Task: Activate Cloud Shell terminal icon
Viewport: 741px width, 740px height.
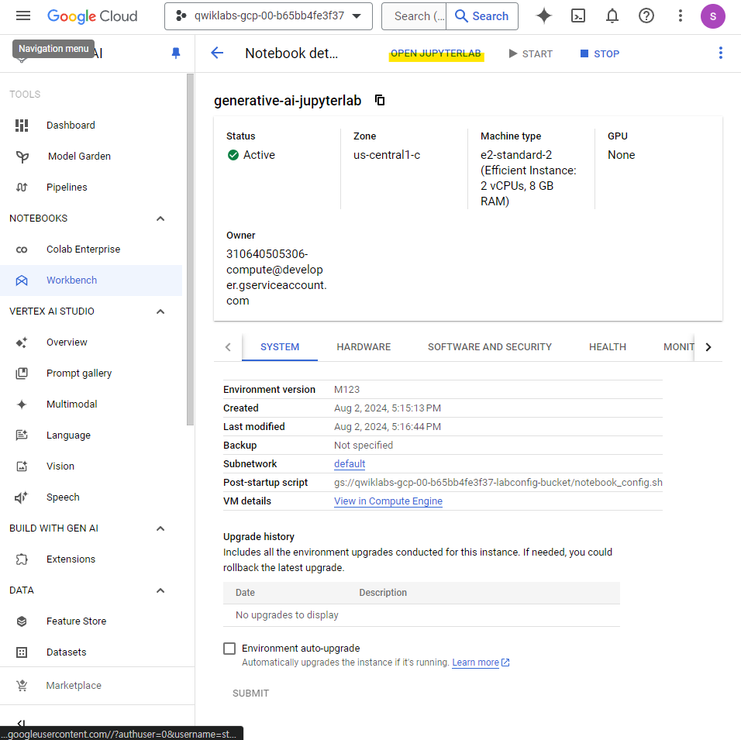Action: tap(578, 16)
